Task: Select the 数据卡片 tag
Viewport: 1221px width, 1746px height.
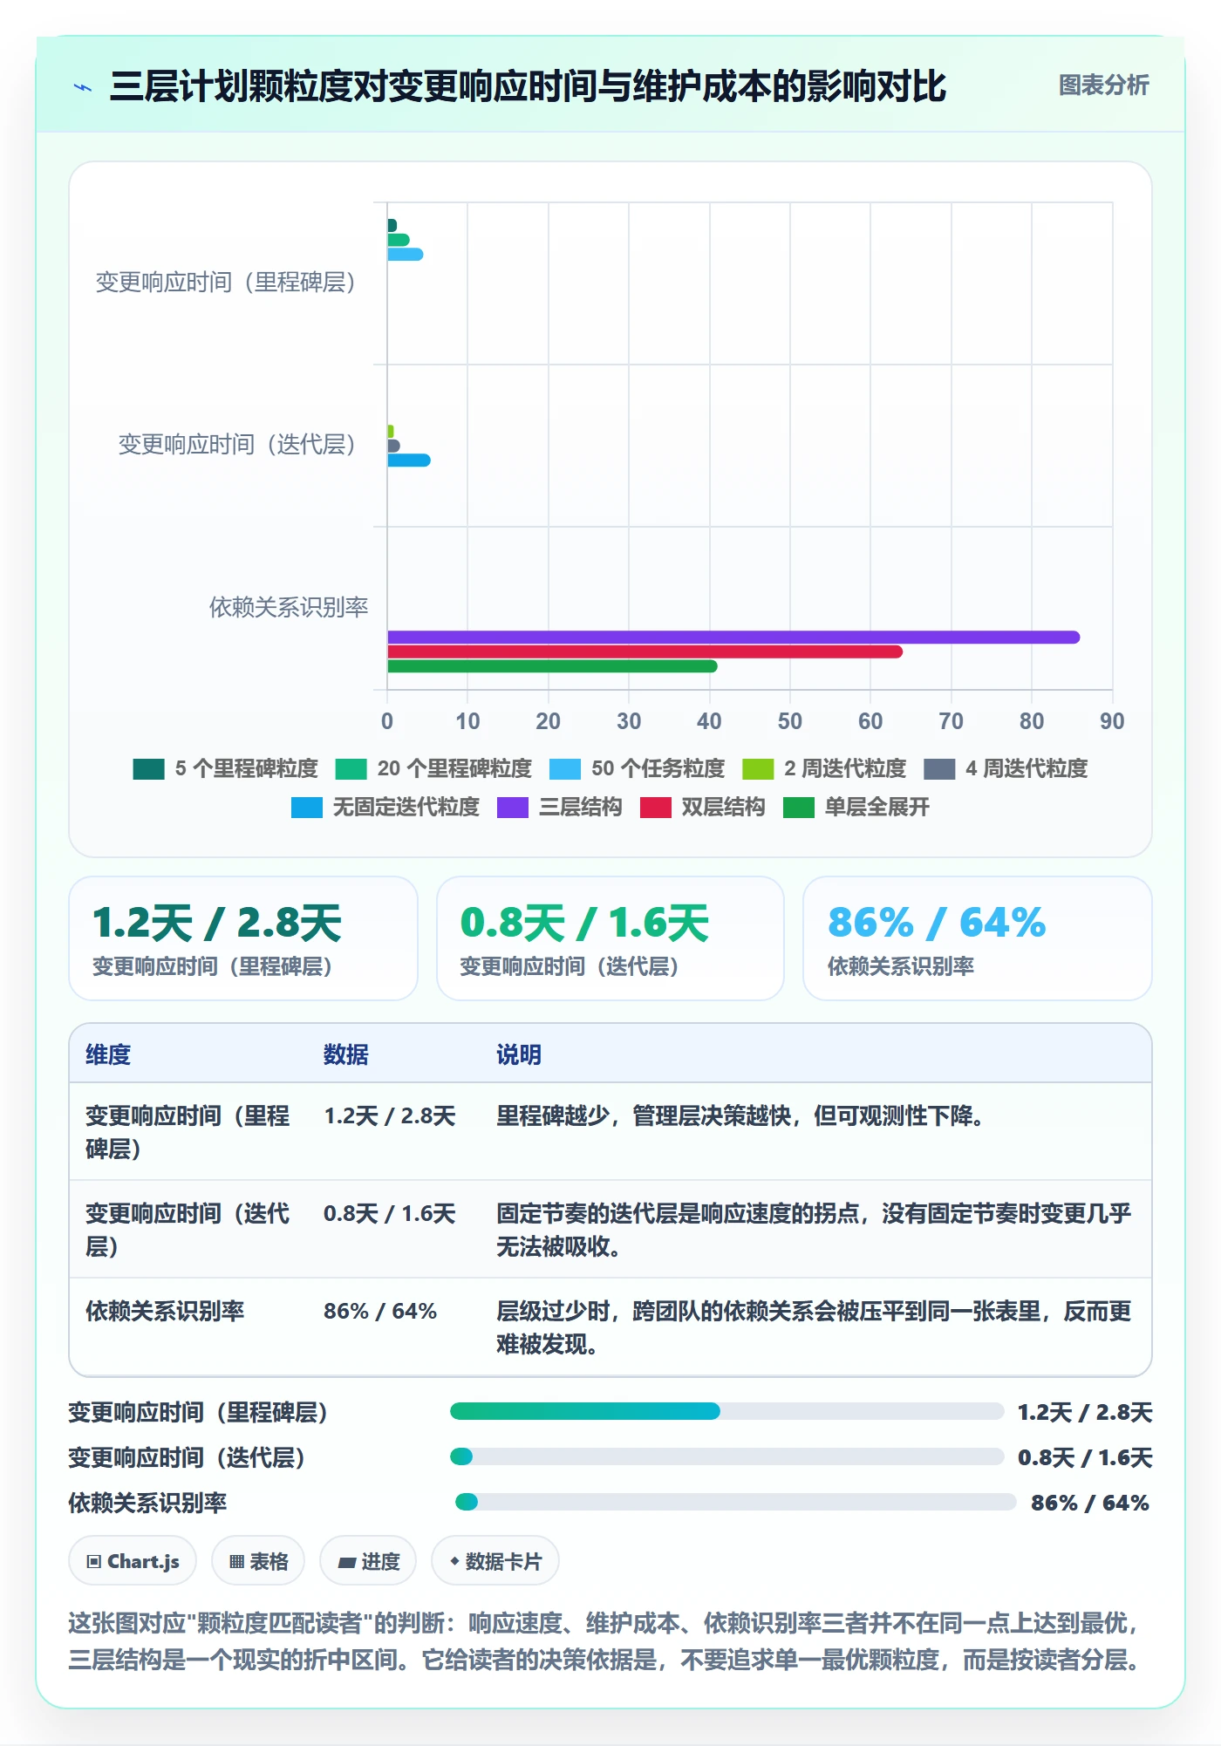Action: click(495, 1561)
